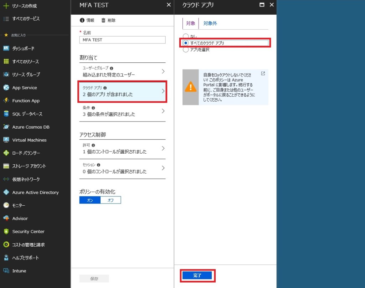This screenshot has width=365, height=288.
Task: Maximize the クラウド アプリ blade
Action: (x=262, y=5)
